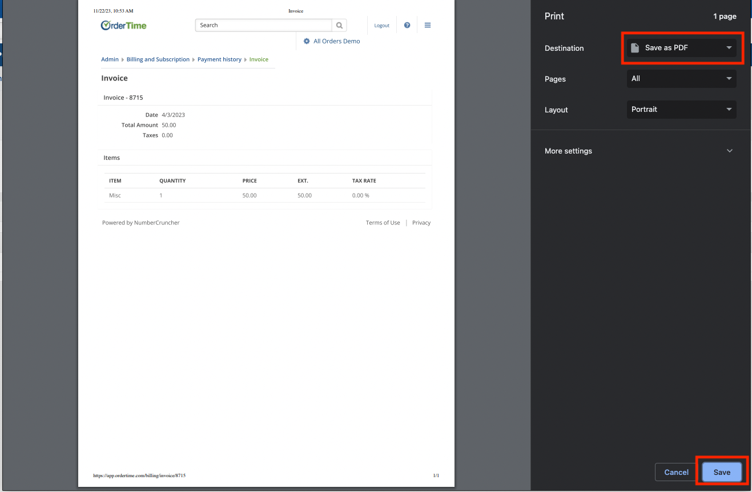
Task: Click the Search input field in the preview
Action: 264,25
